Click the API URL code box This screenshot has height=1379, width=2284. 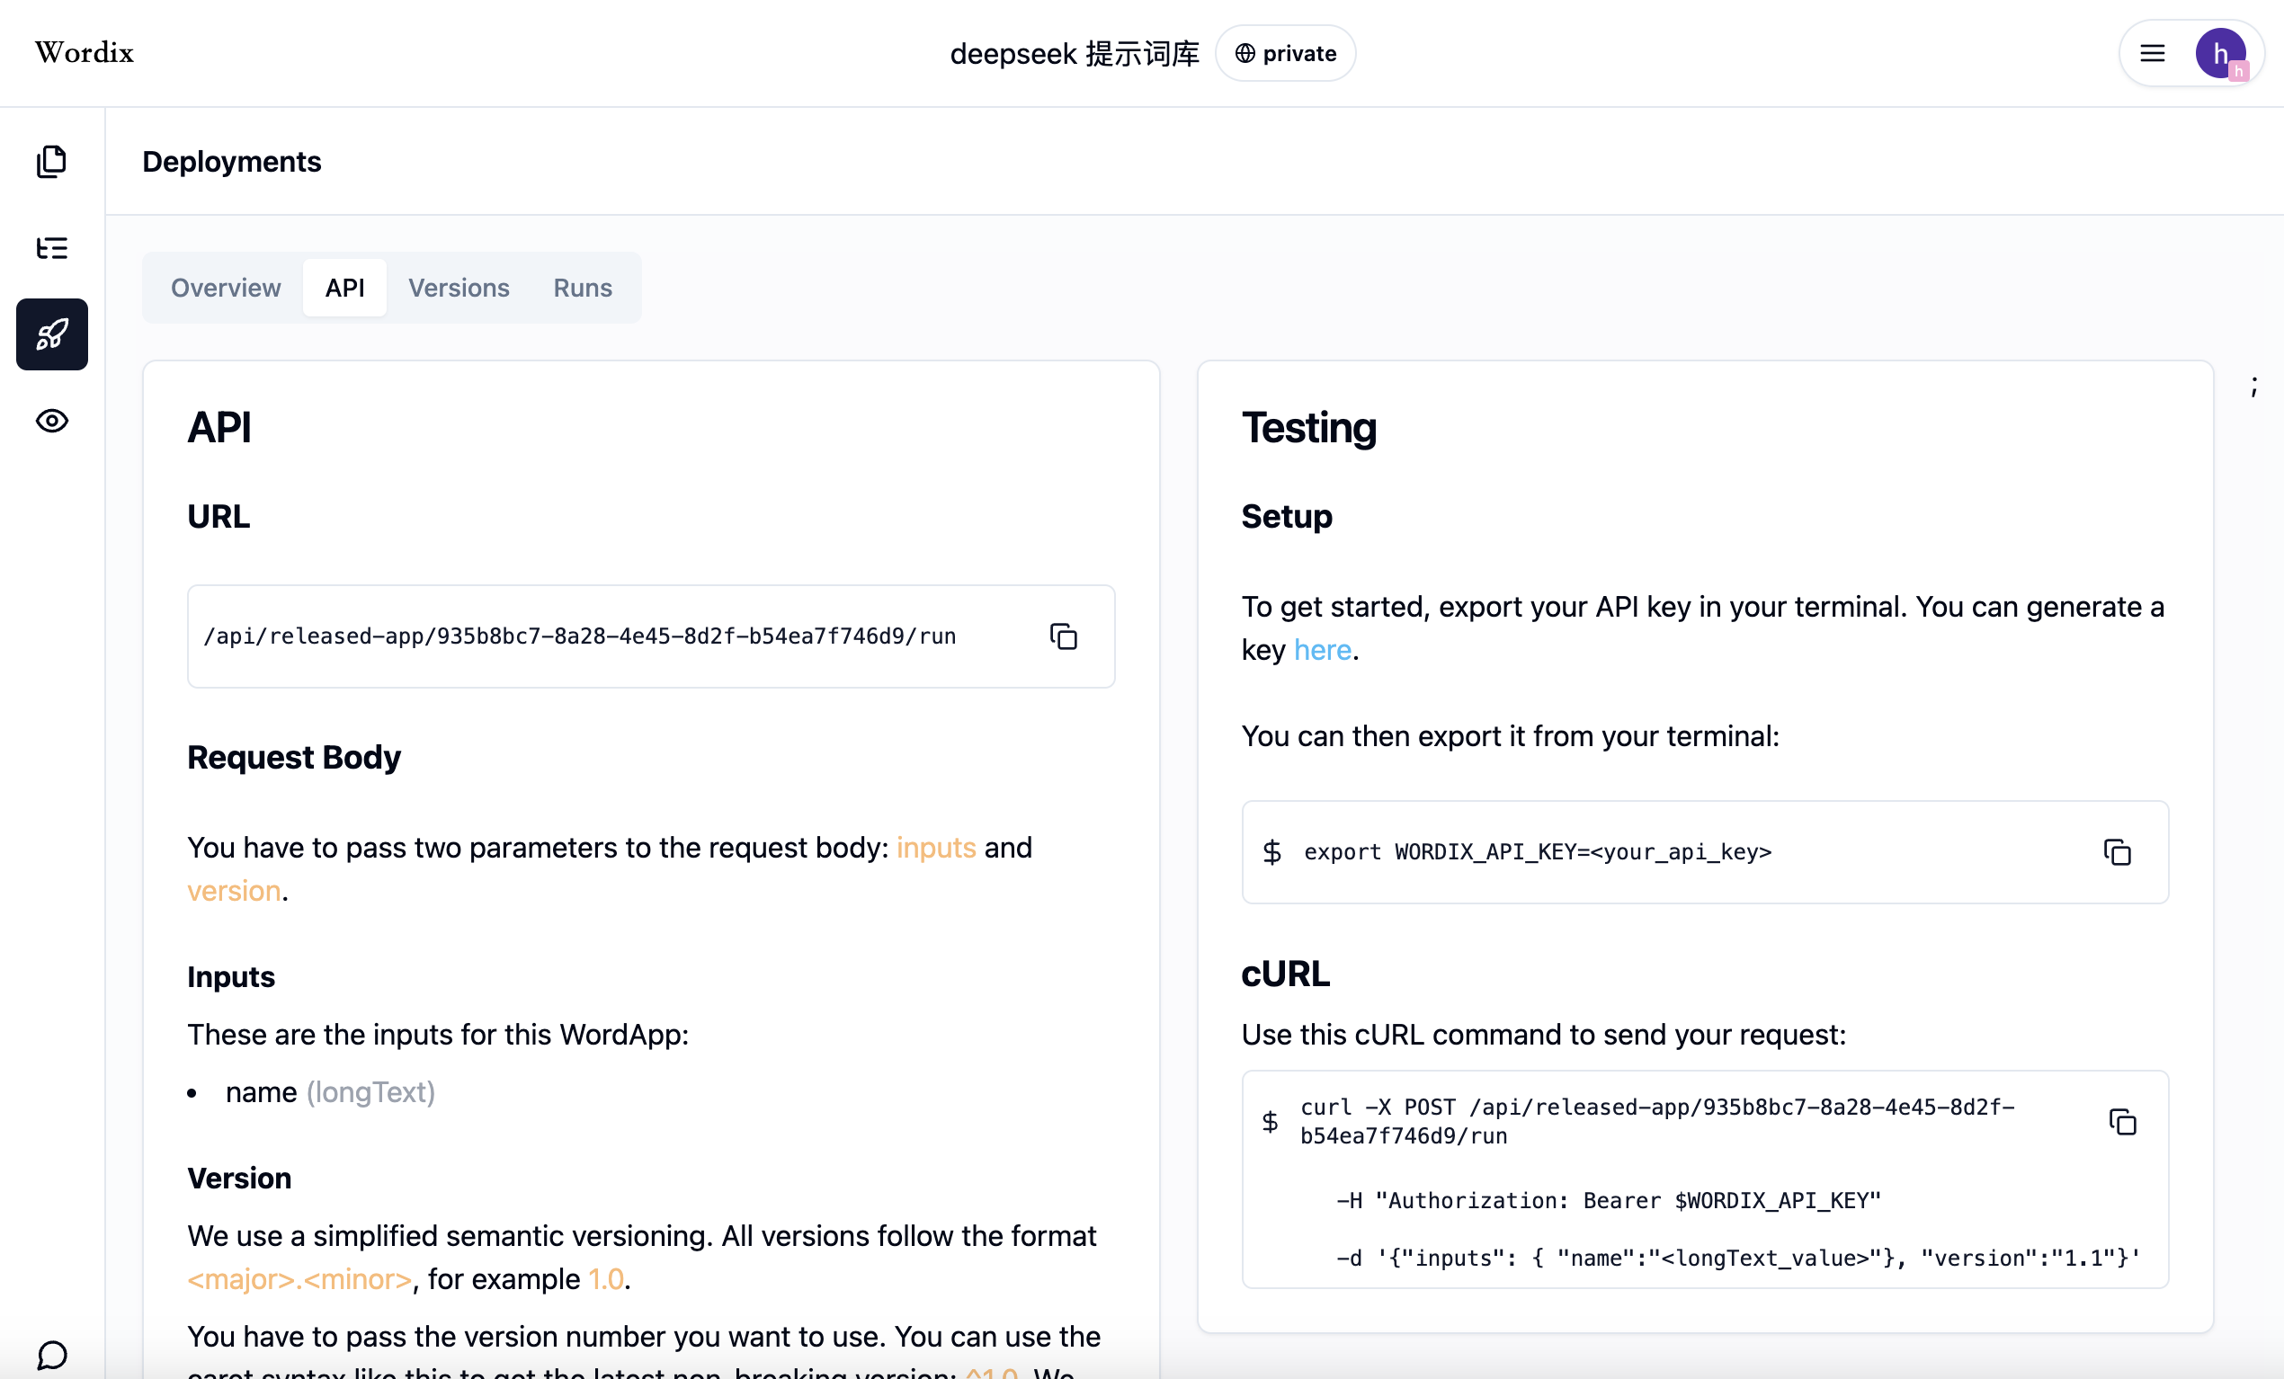tap(651, 636)
